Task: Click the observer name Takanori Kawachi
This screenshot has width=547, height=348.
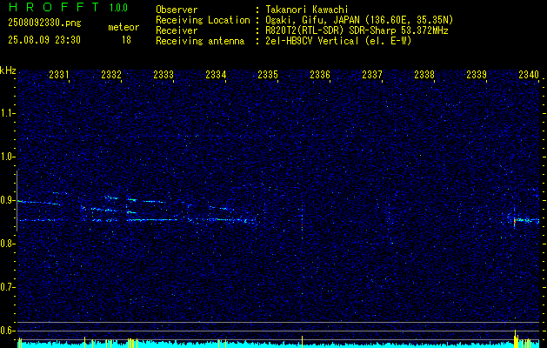Action: (307, 10)
